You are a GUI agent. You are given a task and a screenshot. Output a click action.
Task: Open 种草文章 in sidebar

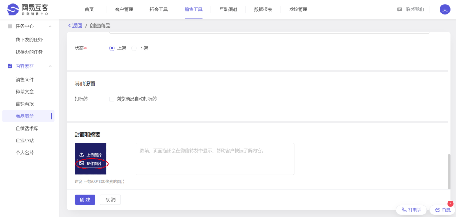25,92
